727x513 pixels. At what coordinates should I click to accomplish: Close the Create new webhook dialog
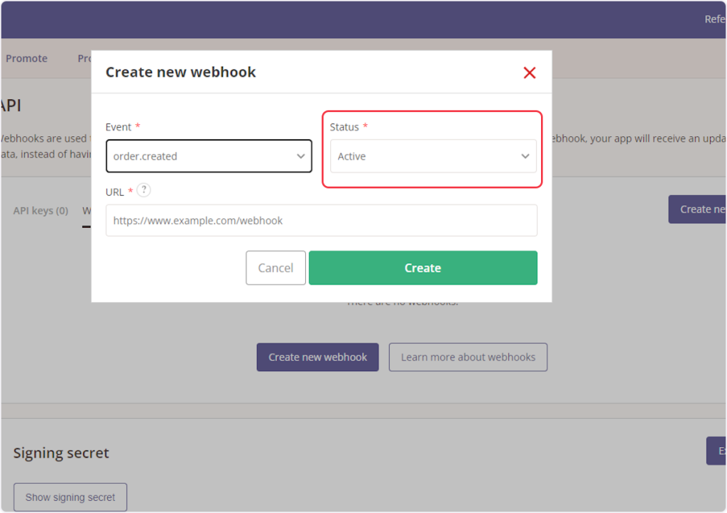pyautogui.click(x=529, y=72)
